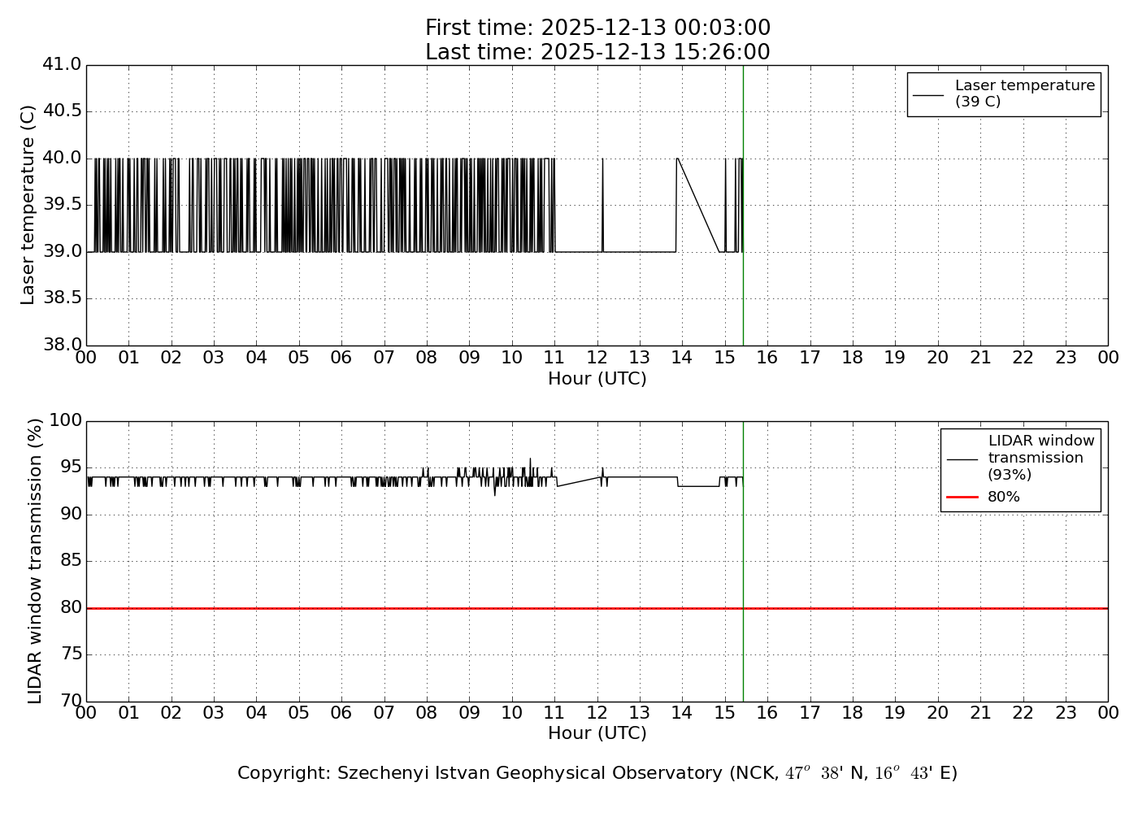The height and width of the screenshot is (813, 1138).
Task: Click the 38.0 tick on the temperature axis
Action: pos(62,345)
